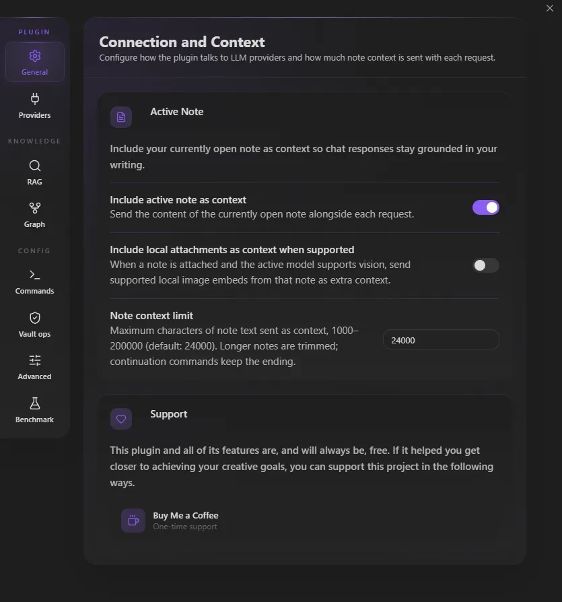Switch to the Commands tab label
This screenshot has width=562, height=602.
tap(34, 291)
